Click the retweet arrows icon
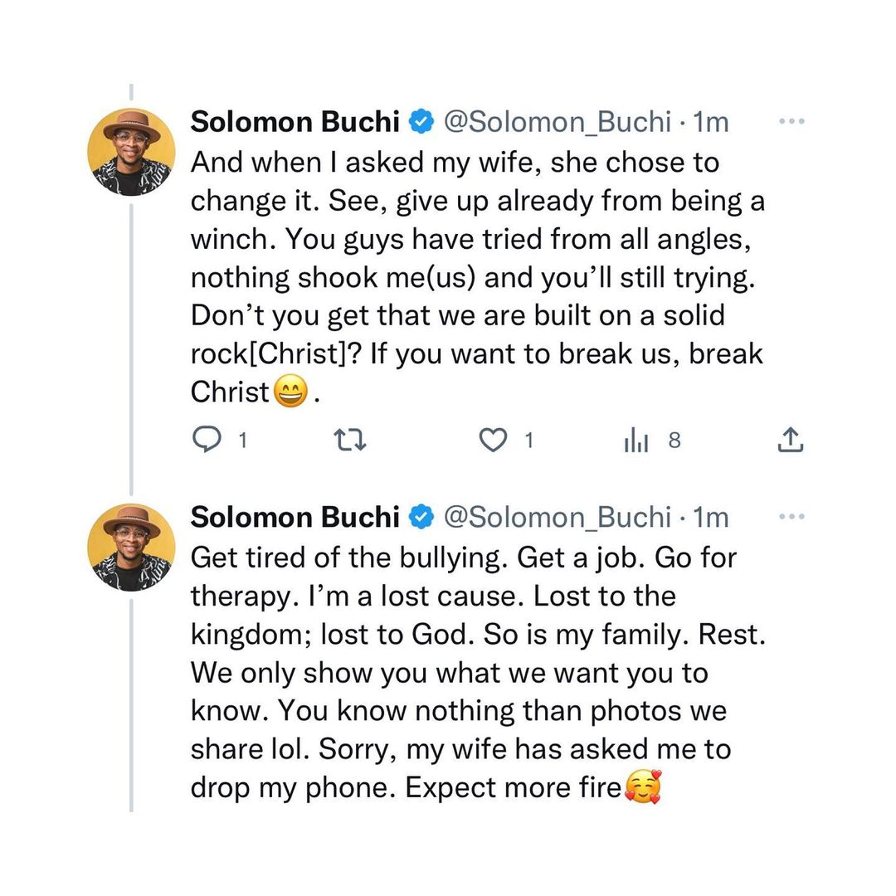Image resolution: width=896 pixels, height=896 pixels. (348, 441)
